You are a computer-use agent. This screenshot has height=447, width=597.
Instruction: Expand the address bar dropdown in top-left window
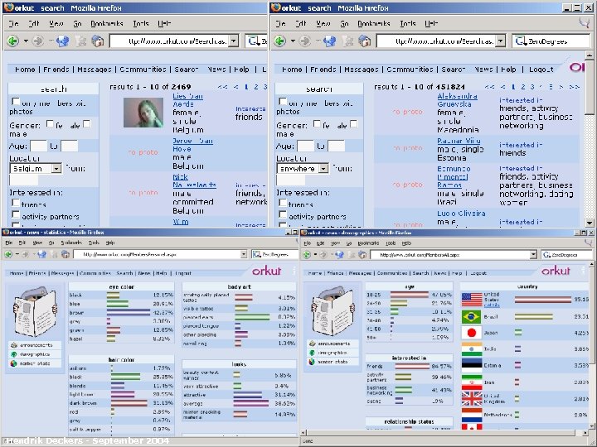234,41
